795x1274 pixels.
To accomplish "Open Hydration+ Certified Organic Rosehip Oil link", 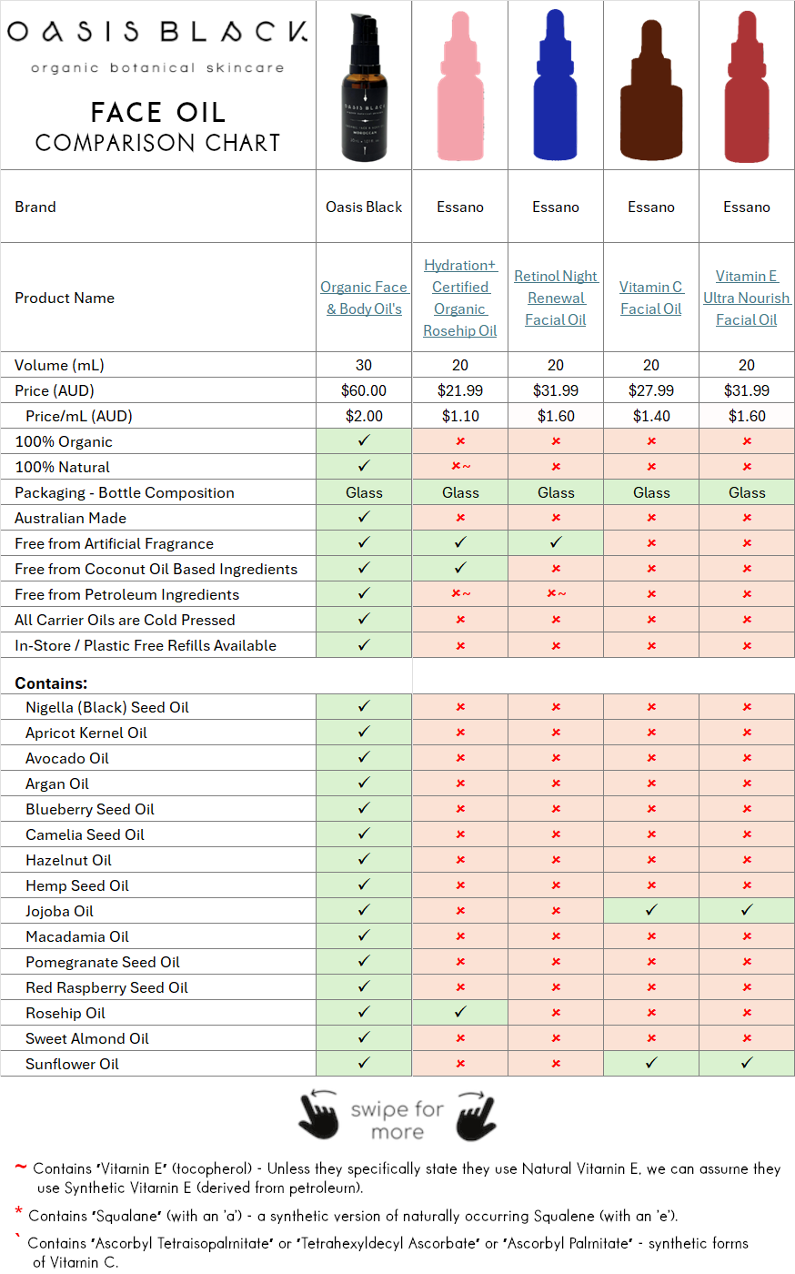I will 460,298.
